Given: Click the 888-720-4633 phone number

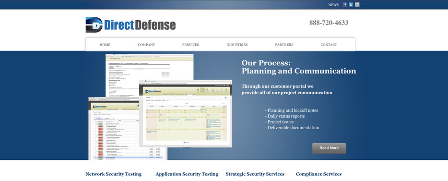Looking at the screenshot, I should click(329, 23).
